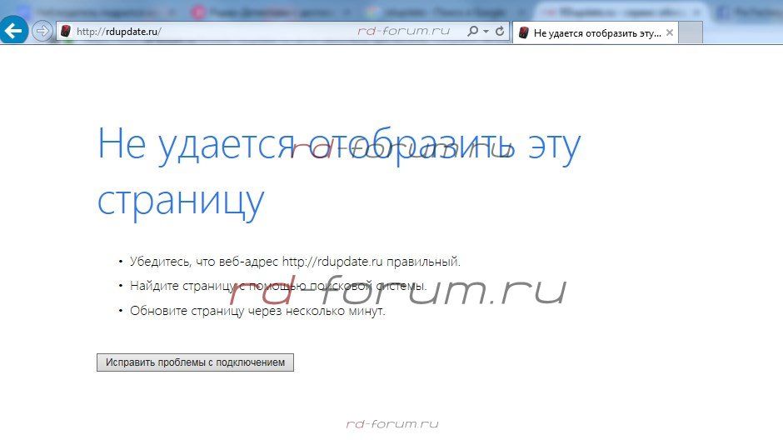Click the magnifier search icon in address bar
Viewport: 783px width, 440px height.
(x=472, y=32)
